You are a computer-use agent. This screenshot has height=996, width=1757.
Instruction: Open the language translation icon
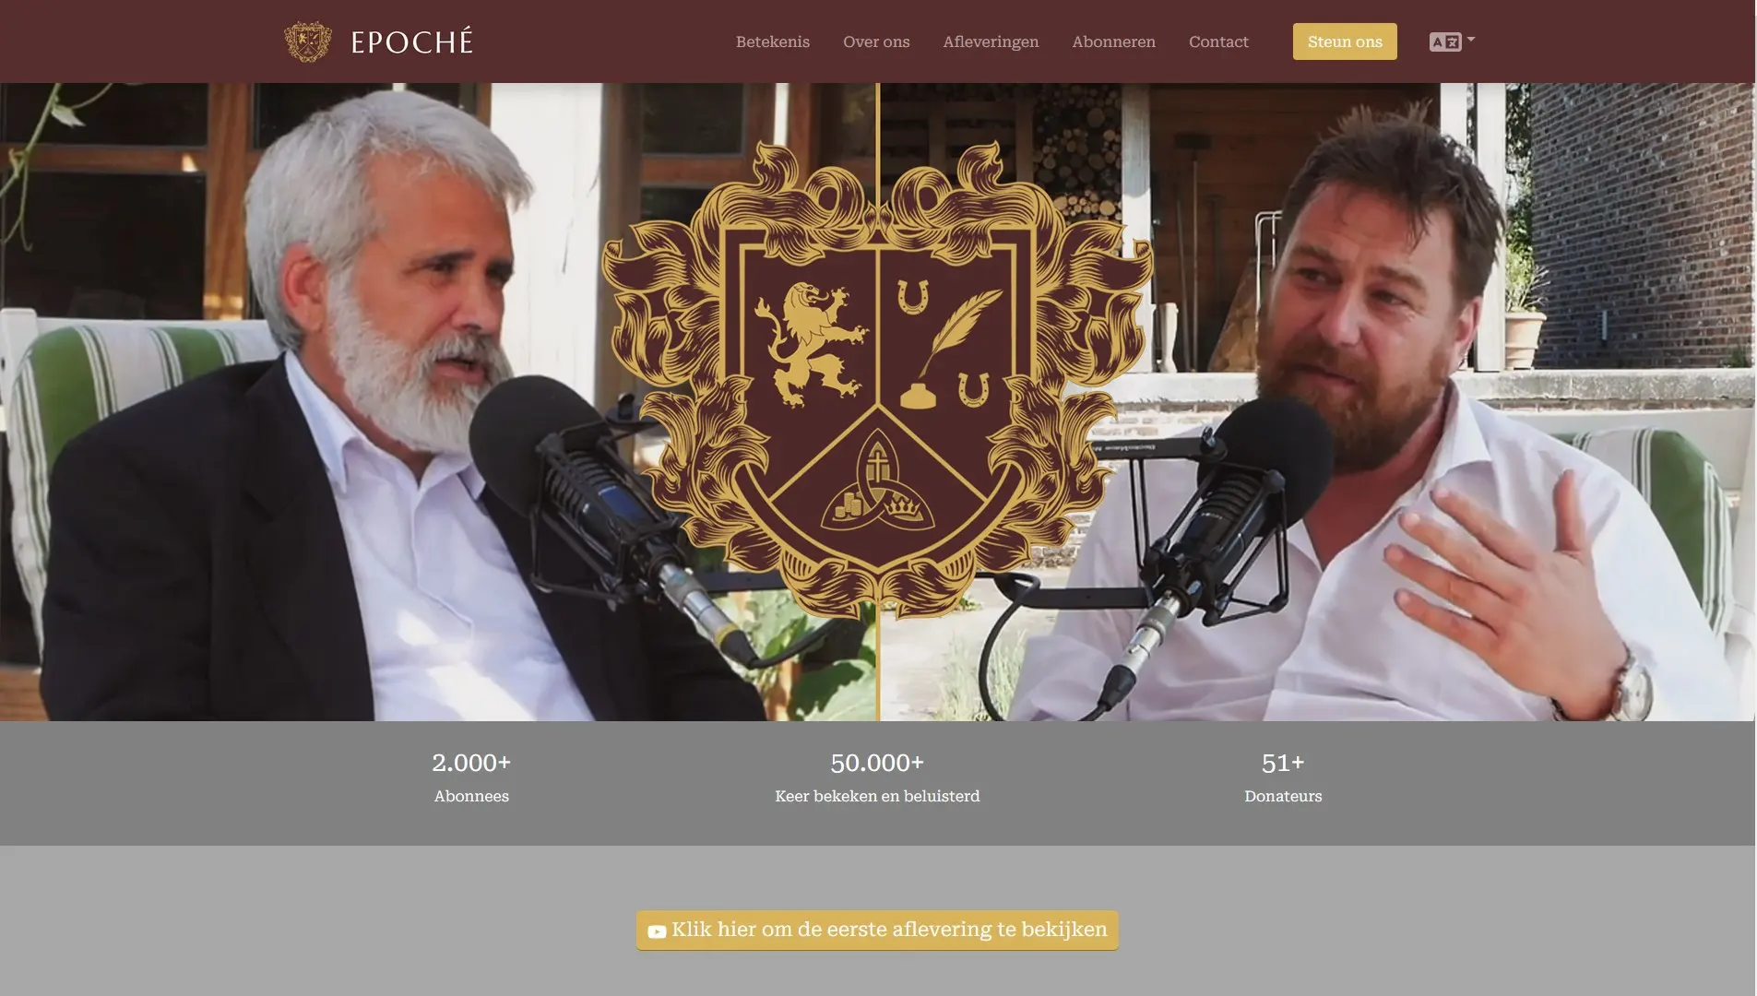point(1444,41)
